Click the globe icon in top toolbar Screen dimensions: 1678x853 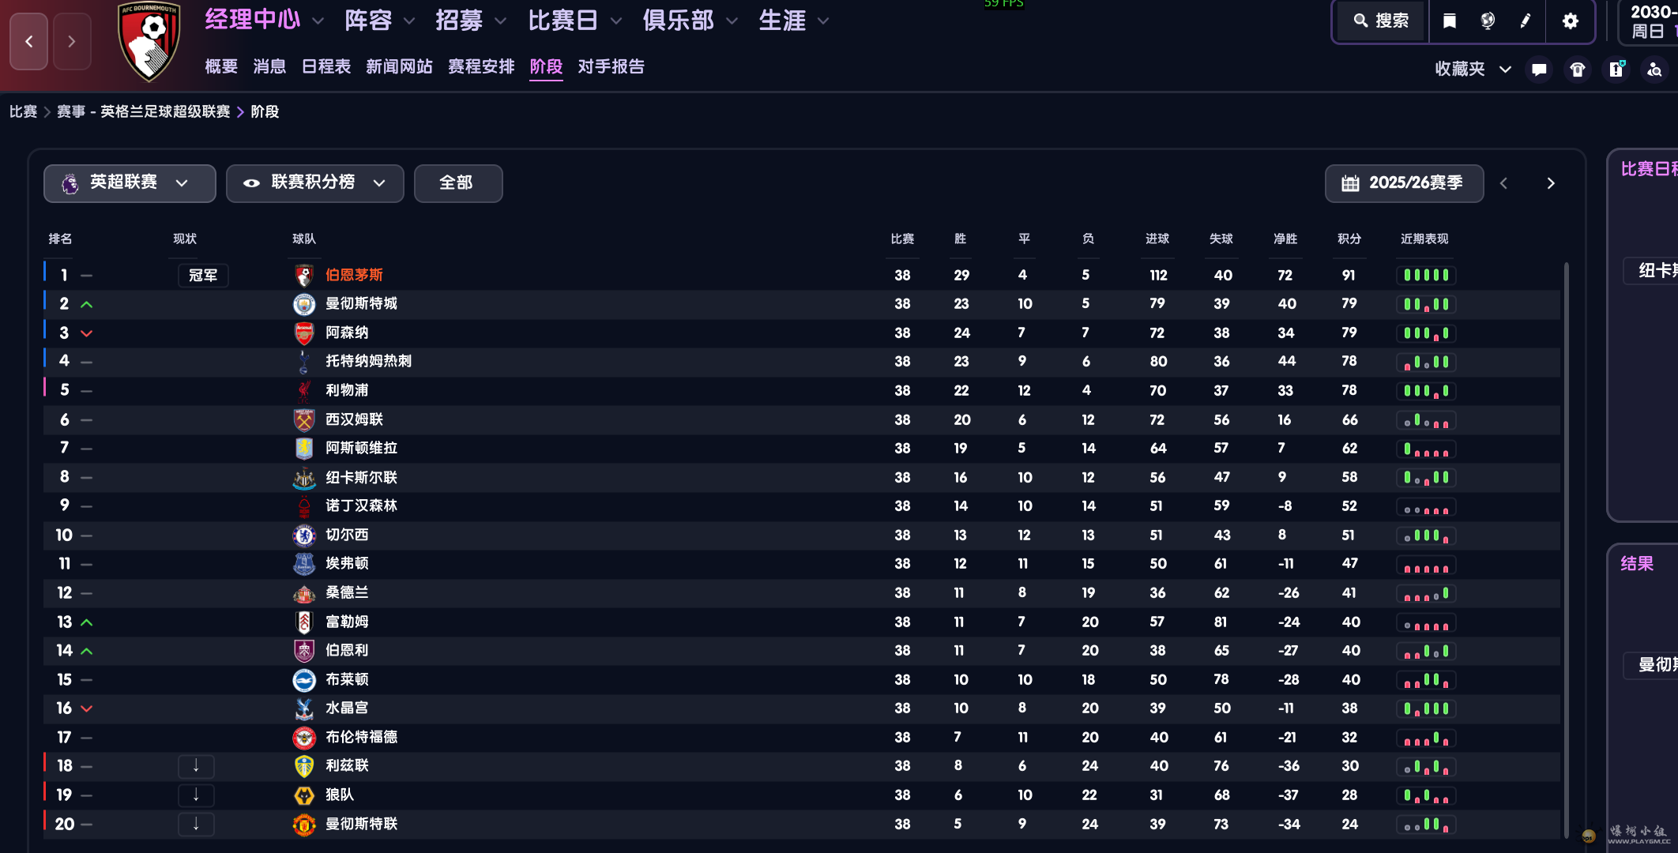pyautogui.click(x=1488, y=21)
